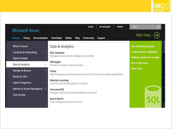Click the Learn more link
Screen dimensions: 172x129
tap(137, 69)
